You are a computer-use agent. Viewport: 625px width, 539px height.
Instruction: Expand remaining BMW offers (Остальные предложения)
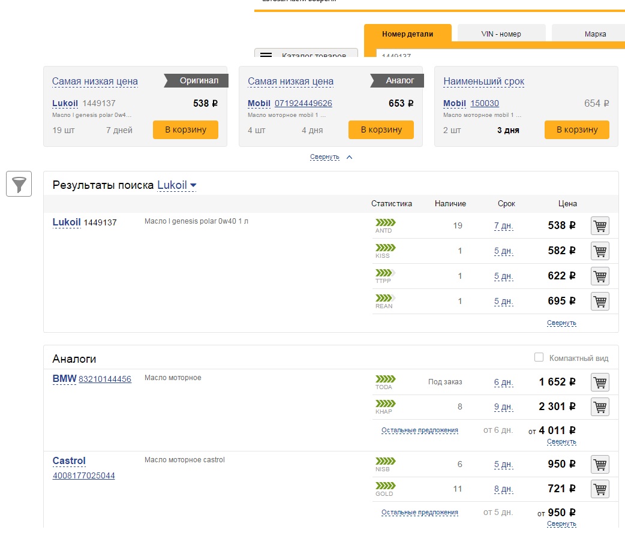pyautogui.click(x=420, y=430)
